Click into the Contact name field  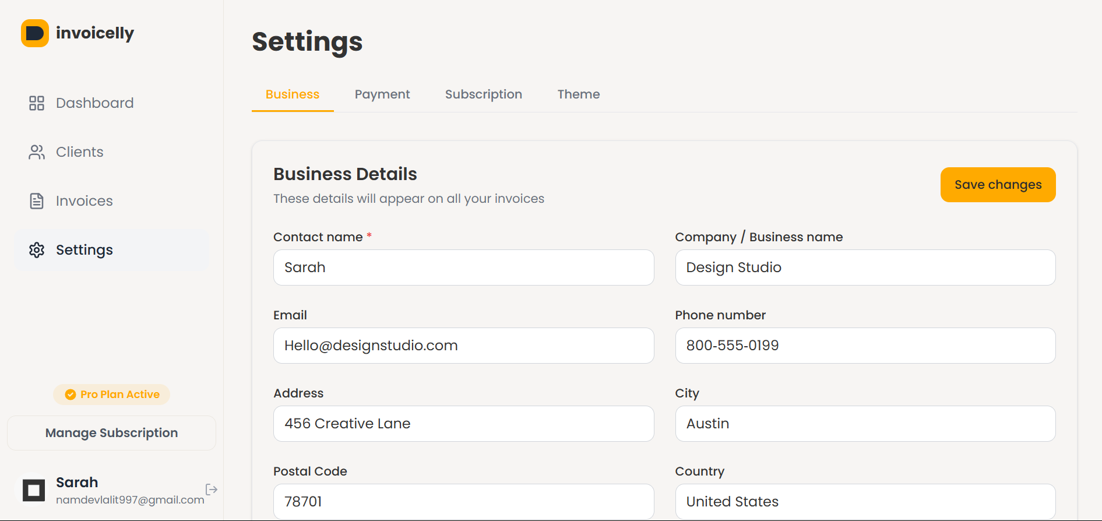click(x=463, y=267)
